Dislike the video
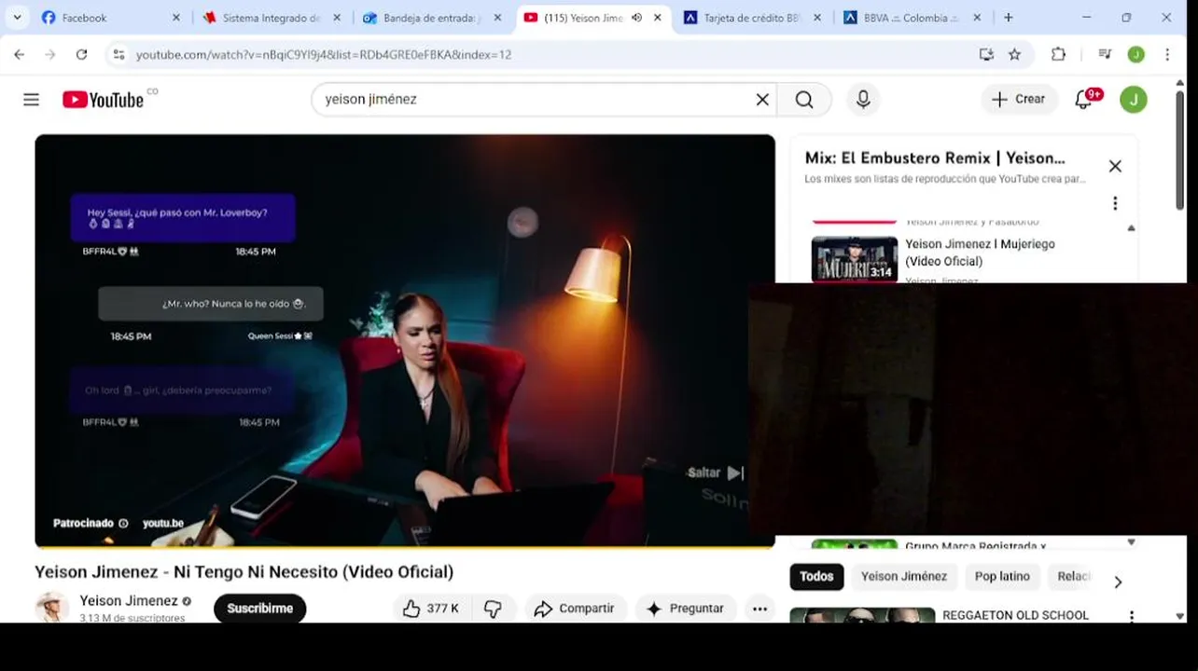This screenshot has height=671, width=1198. point(493,609)
